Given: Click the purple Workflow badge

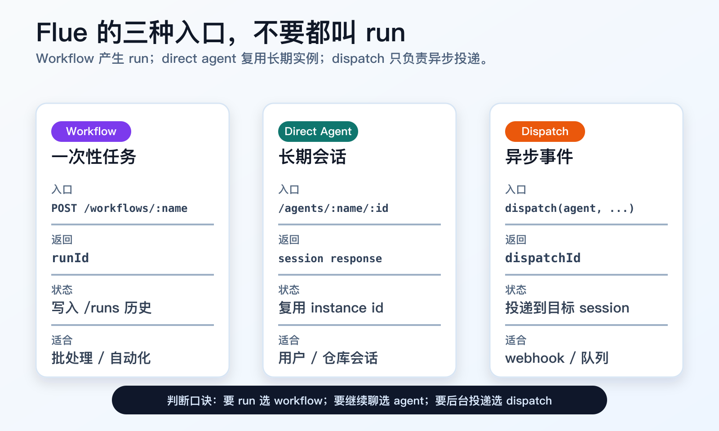Looking at the screenshot, I should tap(91, 132).
